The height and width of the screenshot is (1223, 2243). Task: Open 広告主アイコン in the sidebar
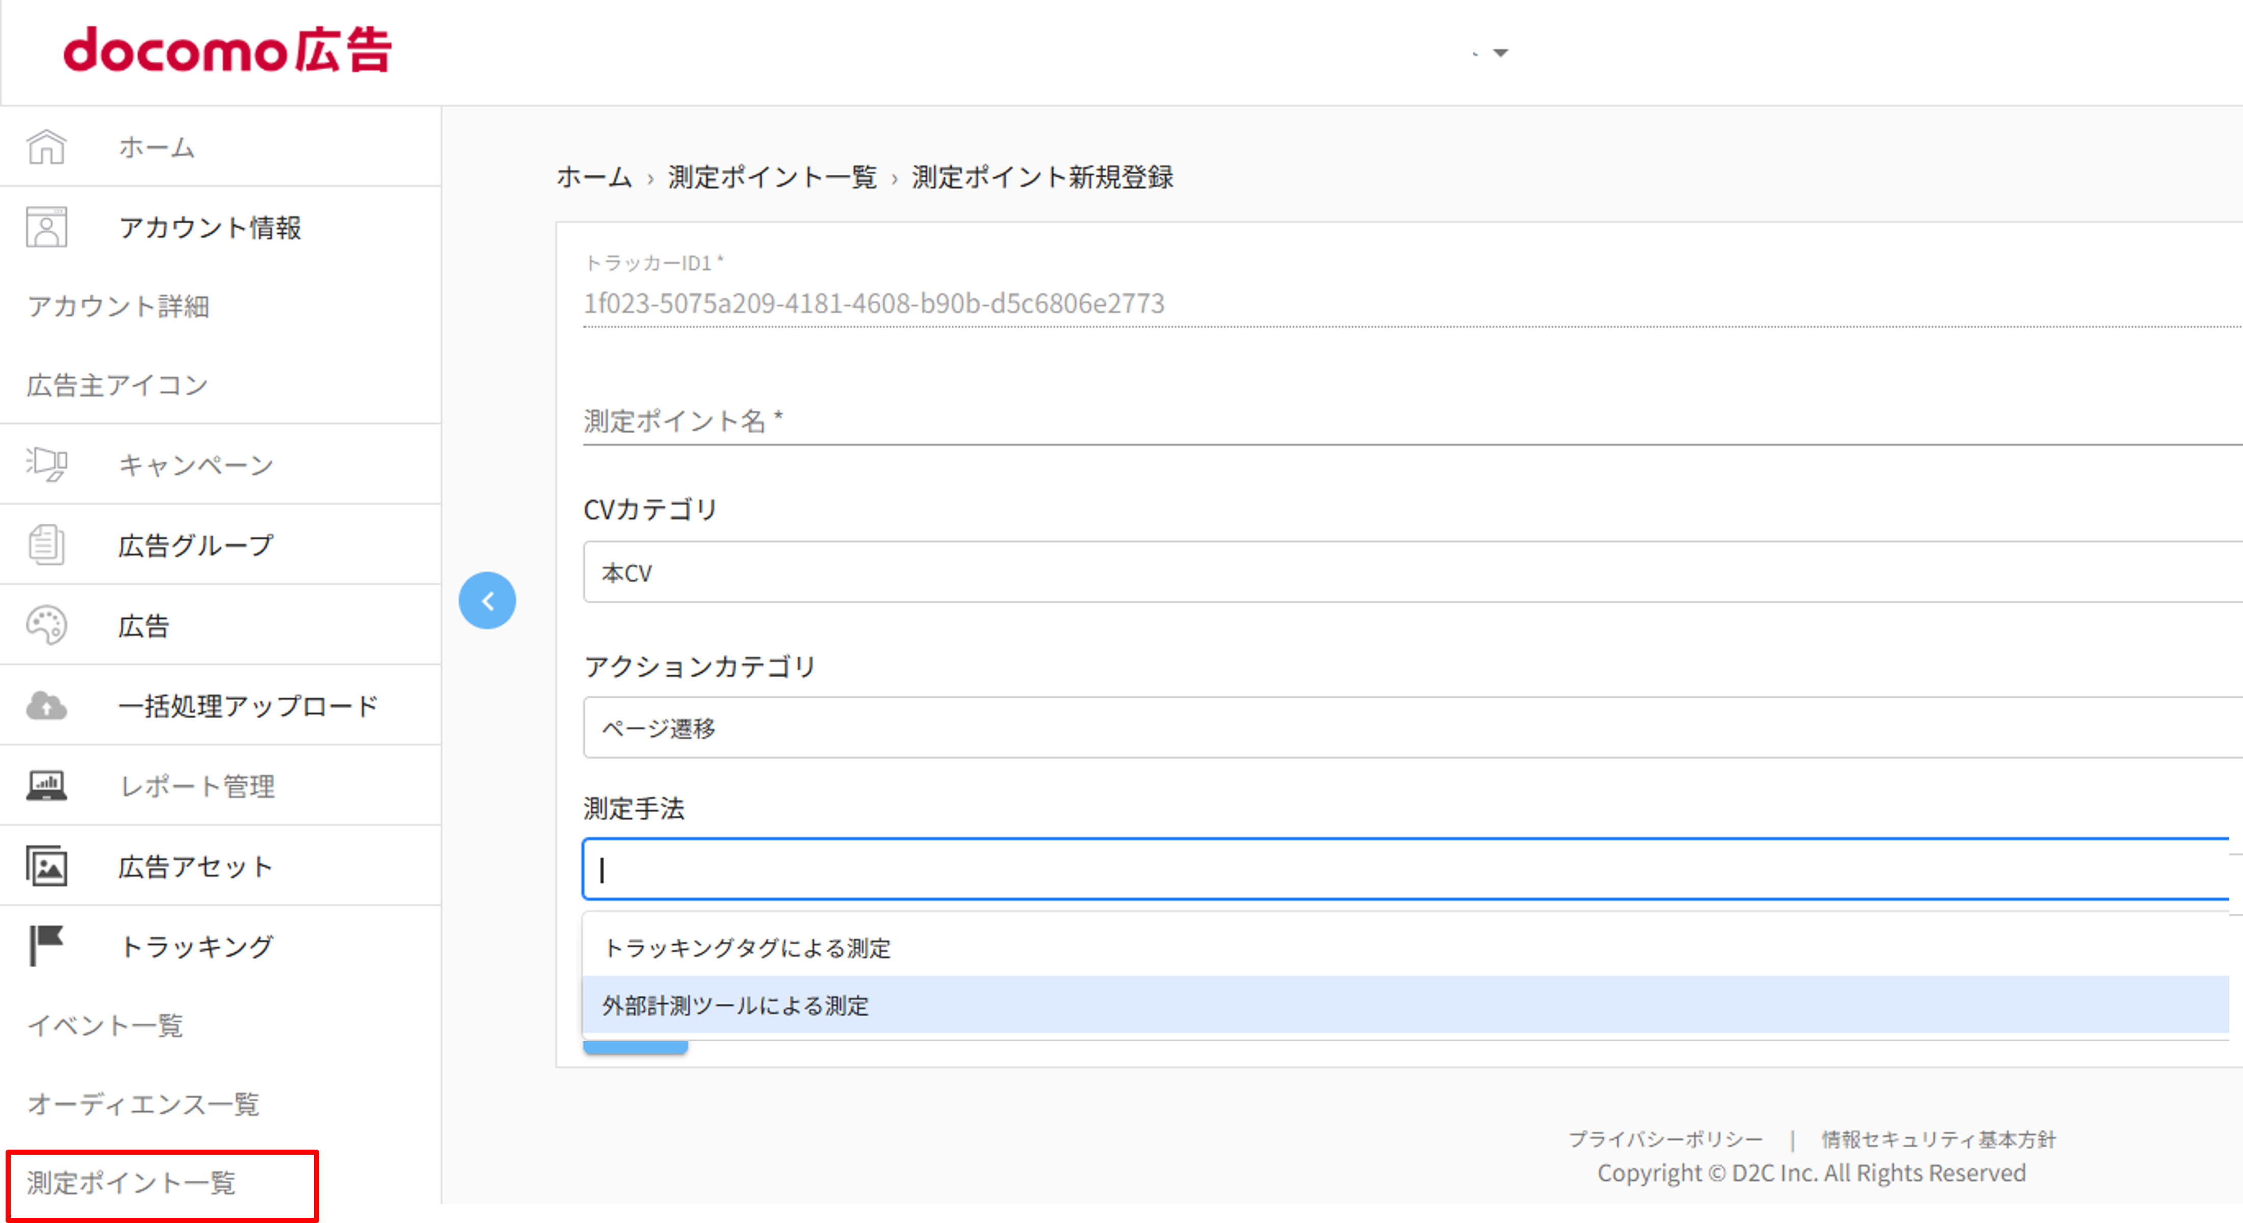pyautogui.click(x=118, y=386)
